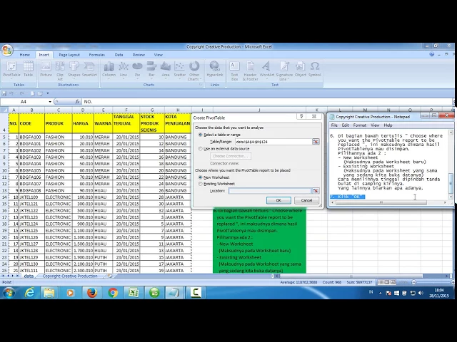
Task: Switch to the Home ribbon tab
Action: (x=25, y=55)
